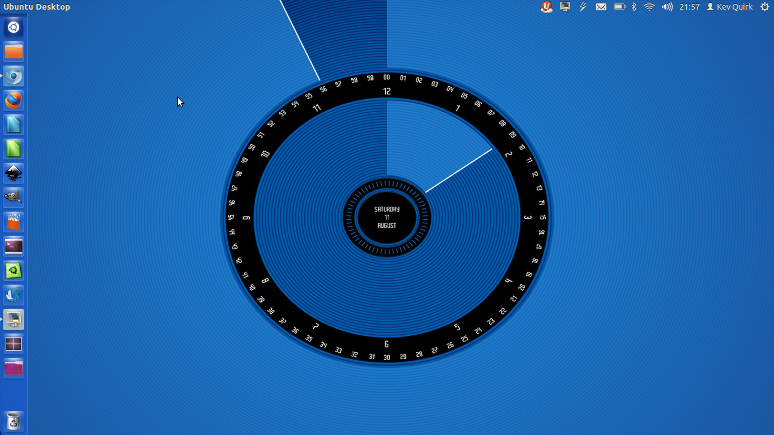
Task: Expand the Wi-Fi network menu
Action: 649,7
